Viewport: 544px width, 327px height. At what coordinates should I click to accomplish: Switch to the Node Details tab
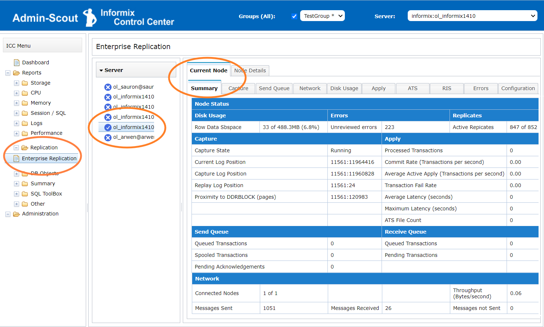(250, 70)
